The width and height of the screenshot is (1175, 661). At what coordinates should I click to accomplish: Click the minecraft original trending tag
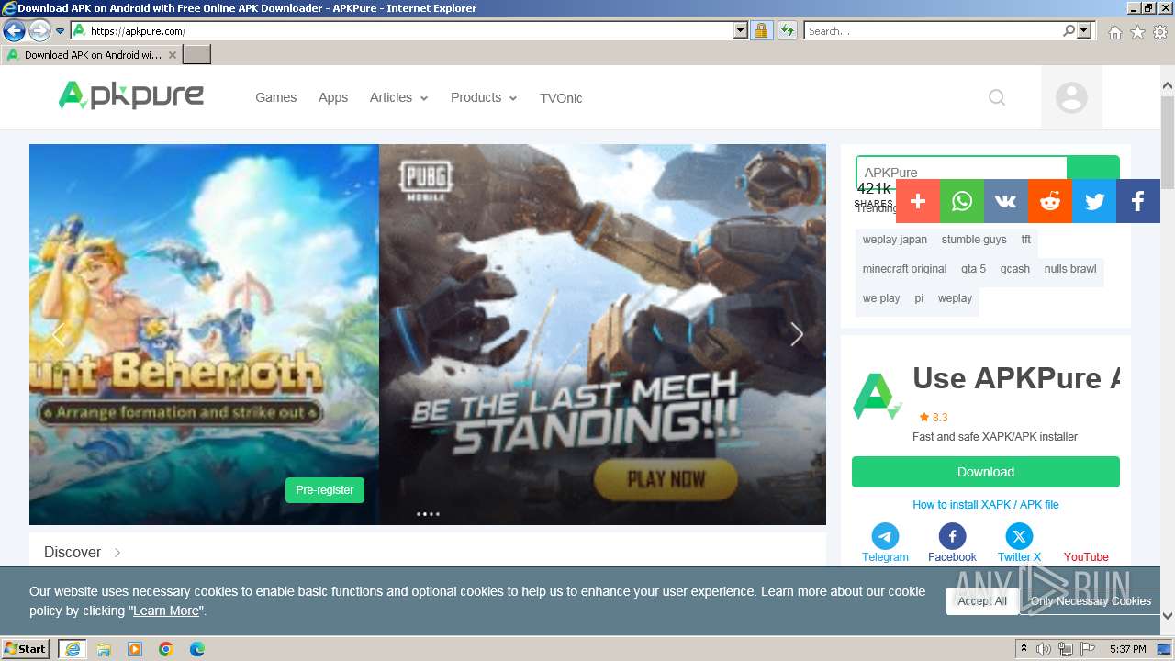(904, 269)
